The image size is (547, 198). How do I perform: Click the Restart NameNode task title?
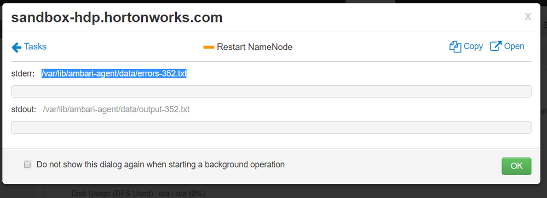click(255, 46)
